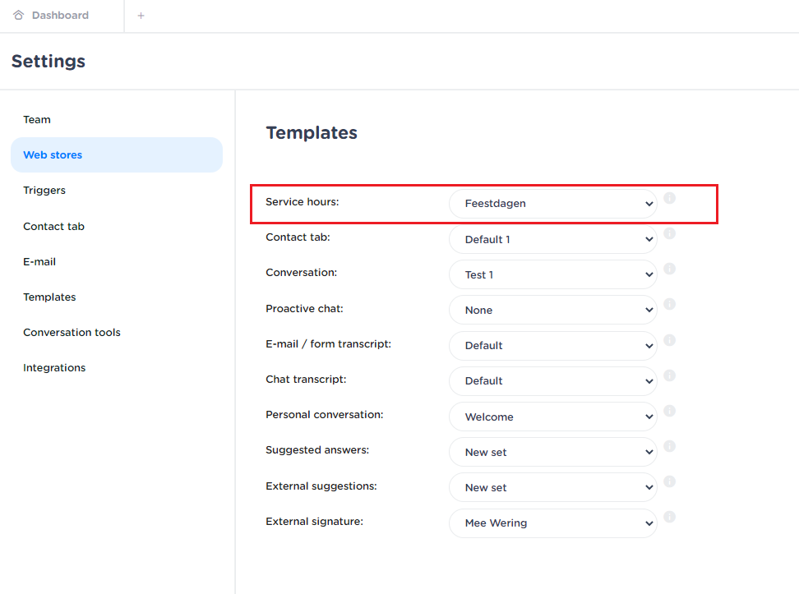Open the Service hours dropdown showing Feestdagen

(552, 204)
